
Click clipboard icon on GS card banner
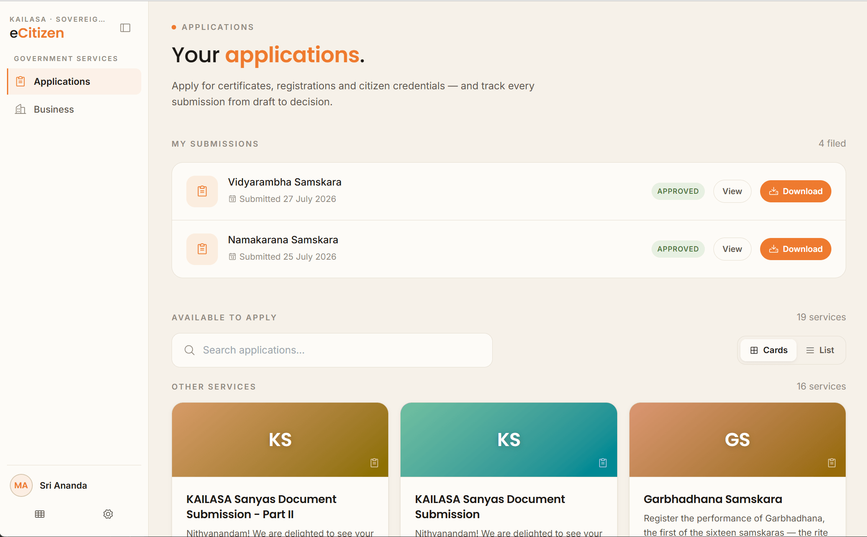[x=832, y=463]
